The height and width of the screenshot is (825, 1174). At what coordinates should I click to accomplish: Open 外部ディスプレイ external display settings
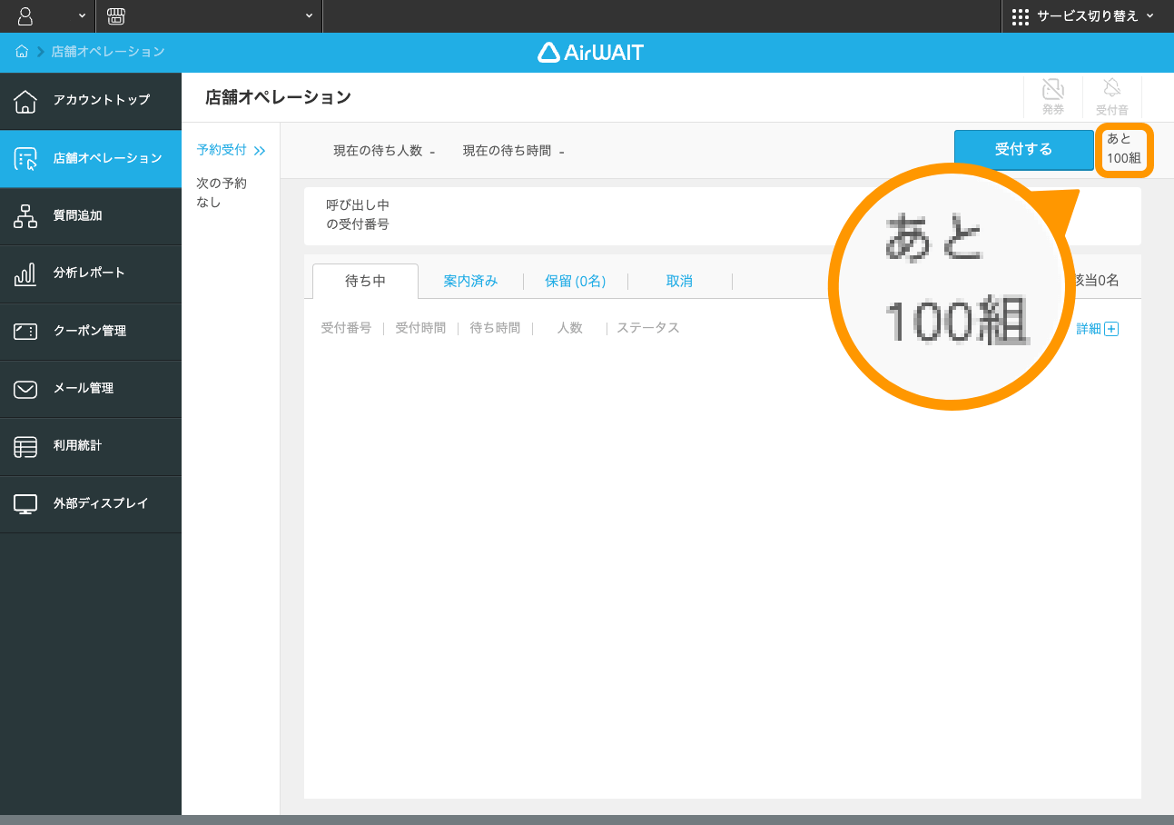click(x=91, y=504)
